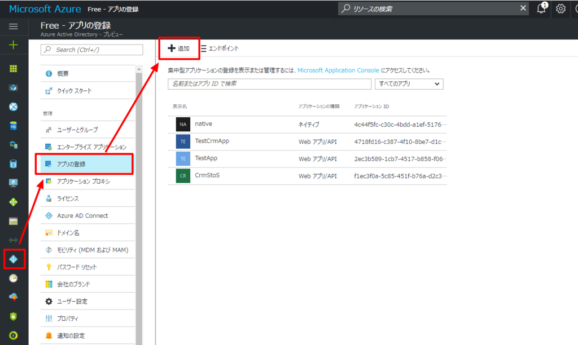
Task: Click the menu panel scrollbar up arrow
Action: pos(139,69)
